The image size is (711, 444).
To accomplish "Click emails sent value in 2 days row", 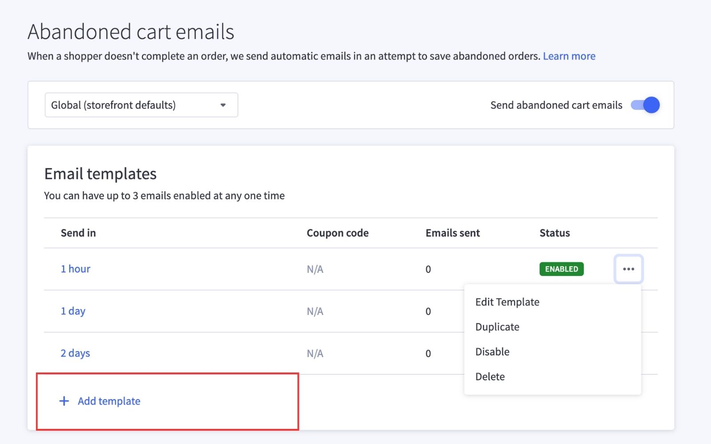I will [x=428, y=353].
